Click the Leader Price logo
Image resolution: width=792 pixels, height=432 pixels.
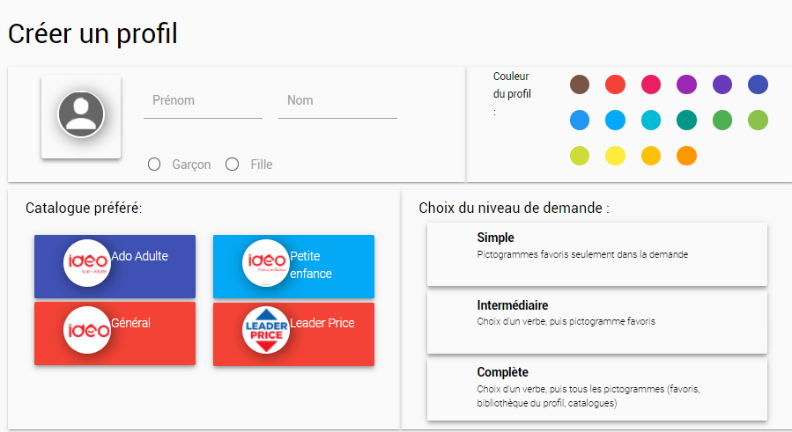pyautogui.click(x=265, y=330)
